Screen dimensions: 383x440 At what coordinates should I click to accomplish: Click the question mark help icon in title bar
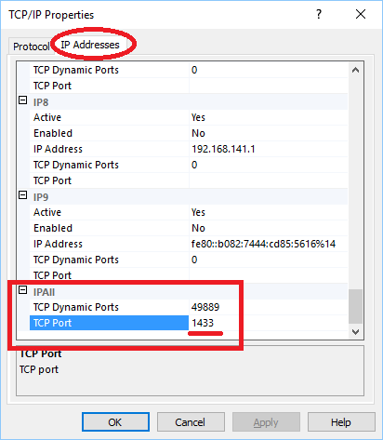tap(319, 14)
